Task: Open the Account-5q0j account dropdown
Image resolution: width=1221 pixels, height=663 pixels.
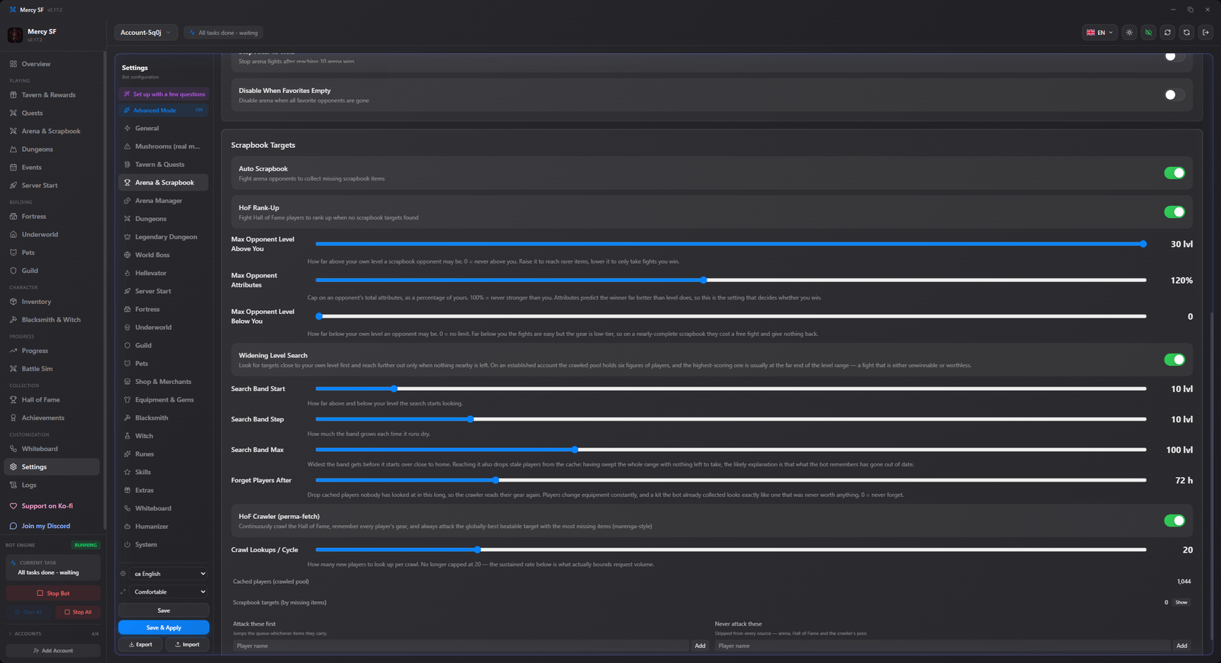Action: [x=146, y=33]
